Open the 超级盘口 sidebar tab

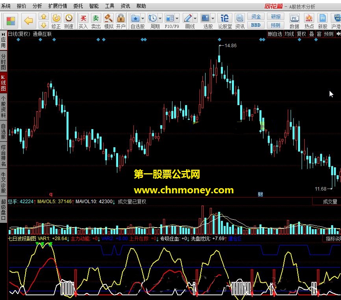3,210
